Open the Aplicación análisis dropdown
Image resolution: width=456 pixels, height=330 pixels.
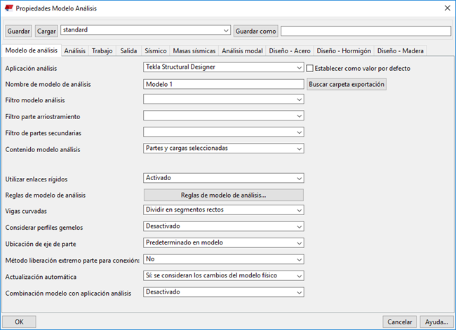click(x=223, y=68)
